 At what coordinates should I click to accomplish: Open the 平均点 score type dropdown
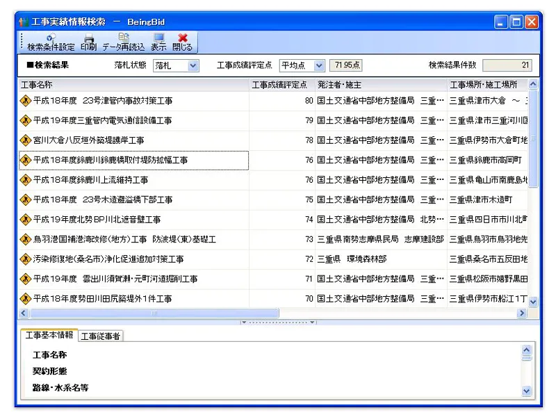(x=319, y=65)
